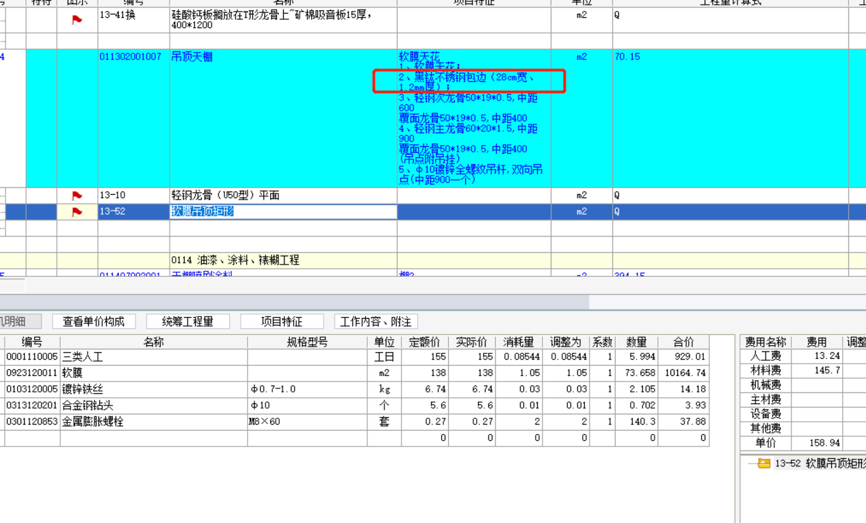Select quota code 13-41换
The image size is (866, 523).
pos(118,14)
